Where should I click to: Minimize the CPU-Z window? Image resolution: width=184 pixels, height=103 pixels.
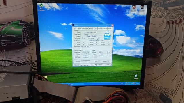tap(107, 25)
